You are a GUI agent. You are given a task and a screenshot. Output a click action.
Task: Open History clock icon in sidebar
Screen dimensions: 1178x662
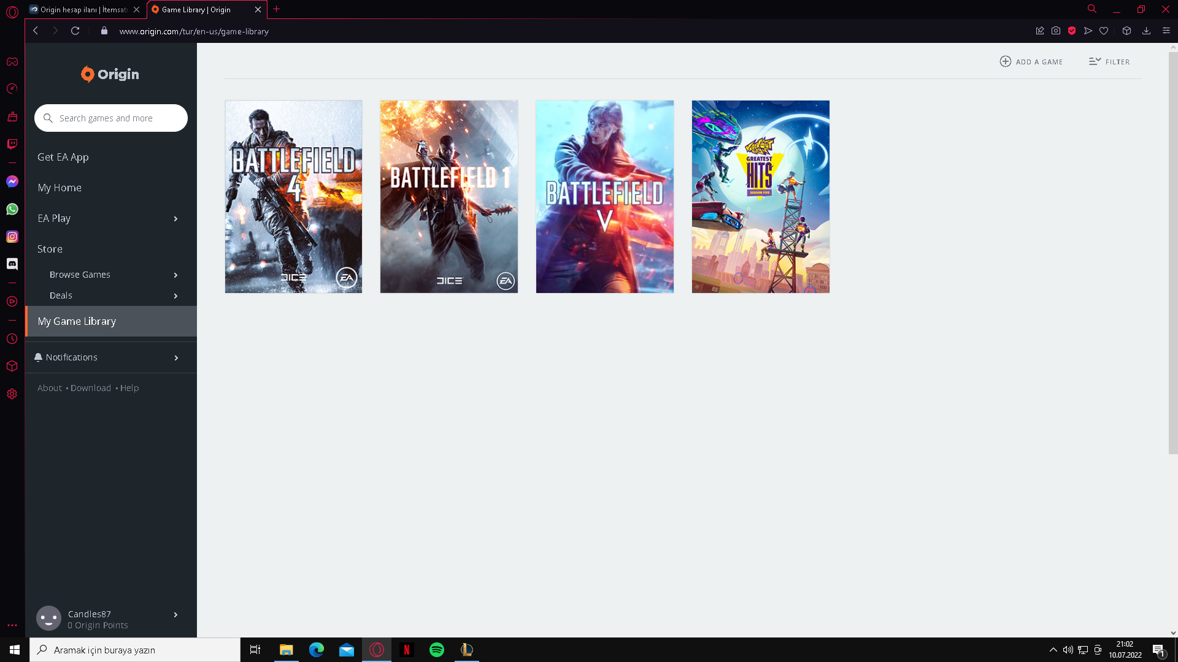(12, 339)
